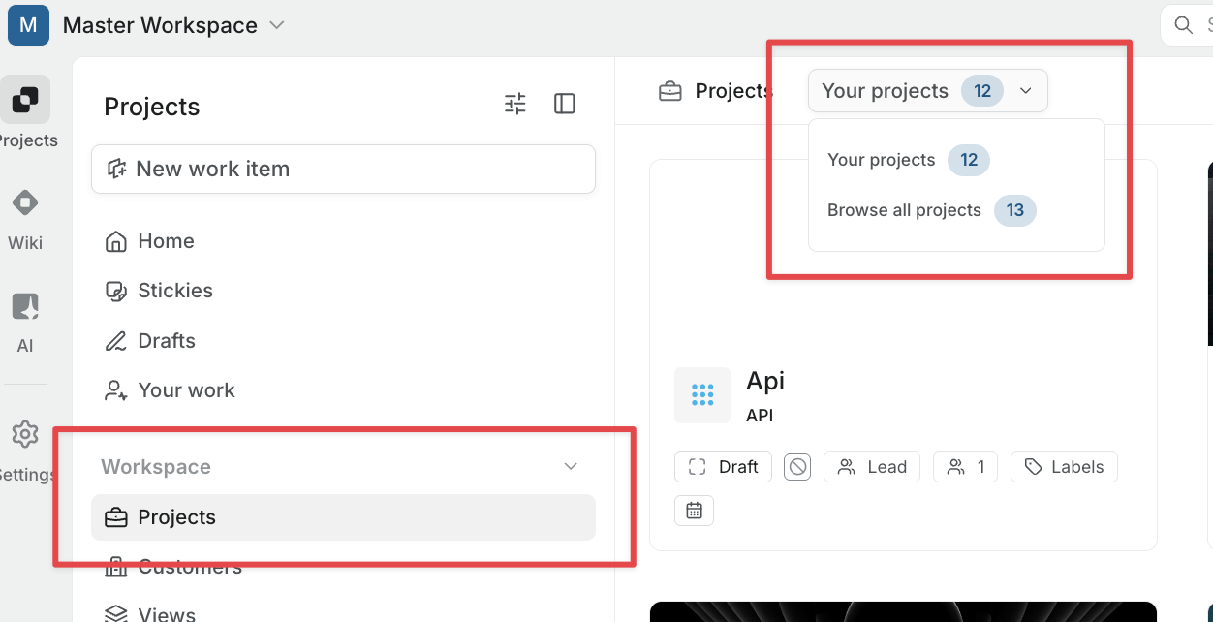Open the Projects icon in left rail
This screenshot has height=622, width=1213.
[25, 99]
